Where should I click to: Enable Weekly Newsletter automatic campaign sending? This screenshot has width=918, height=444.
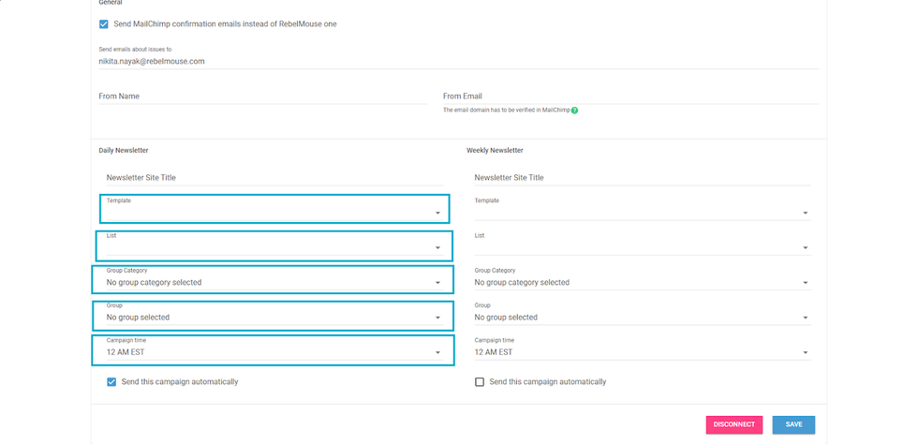tap(480, 382)
